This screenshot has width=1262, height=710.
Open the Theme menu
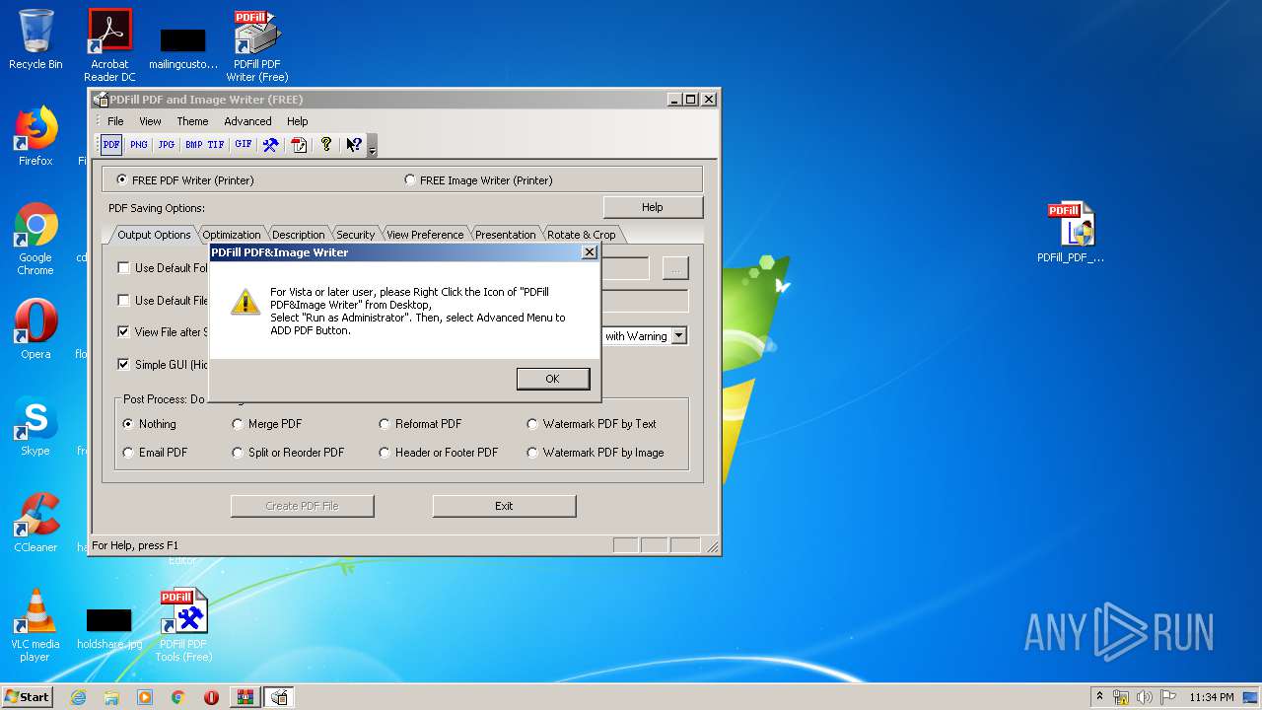pyautogui.click(x=192, y=121)
